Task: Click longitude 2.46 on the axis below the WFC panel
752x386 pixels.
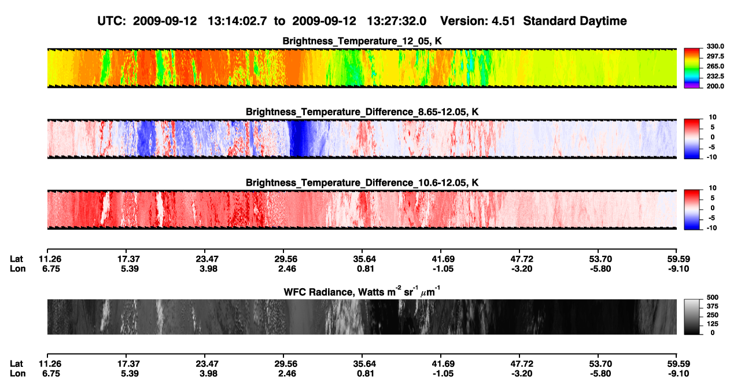Action: tap(286, 373)
